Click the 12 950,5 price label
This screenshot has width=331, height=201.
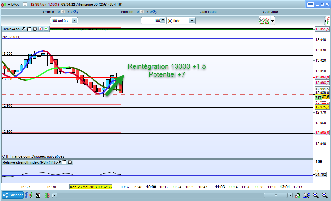click(322, 133)
